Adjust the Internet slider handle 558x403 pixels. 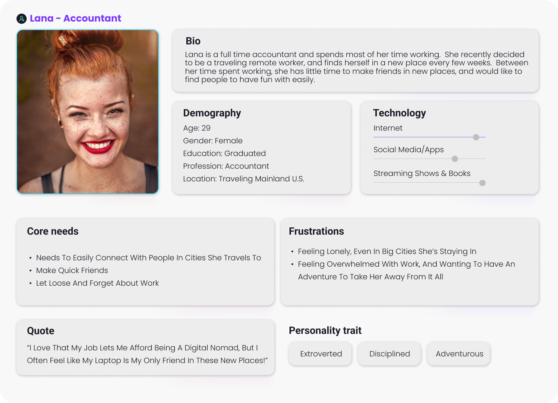pos(476,137)
